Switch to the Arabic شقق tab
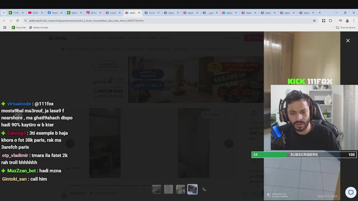358x201 pixels. 210,13
